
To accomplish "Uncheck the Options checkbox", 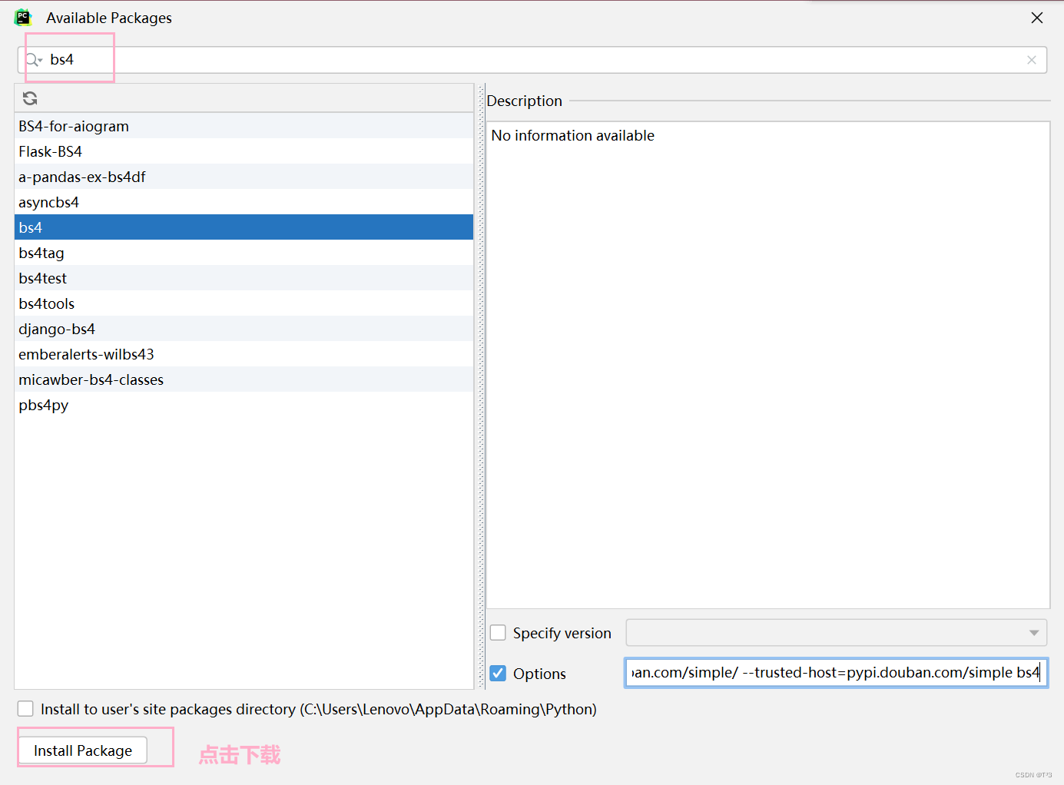I will coord(498,674).
